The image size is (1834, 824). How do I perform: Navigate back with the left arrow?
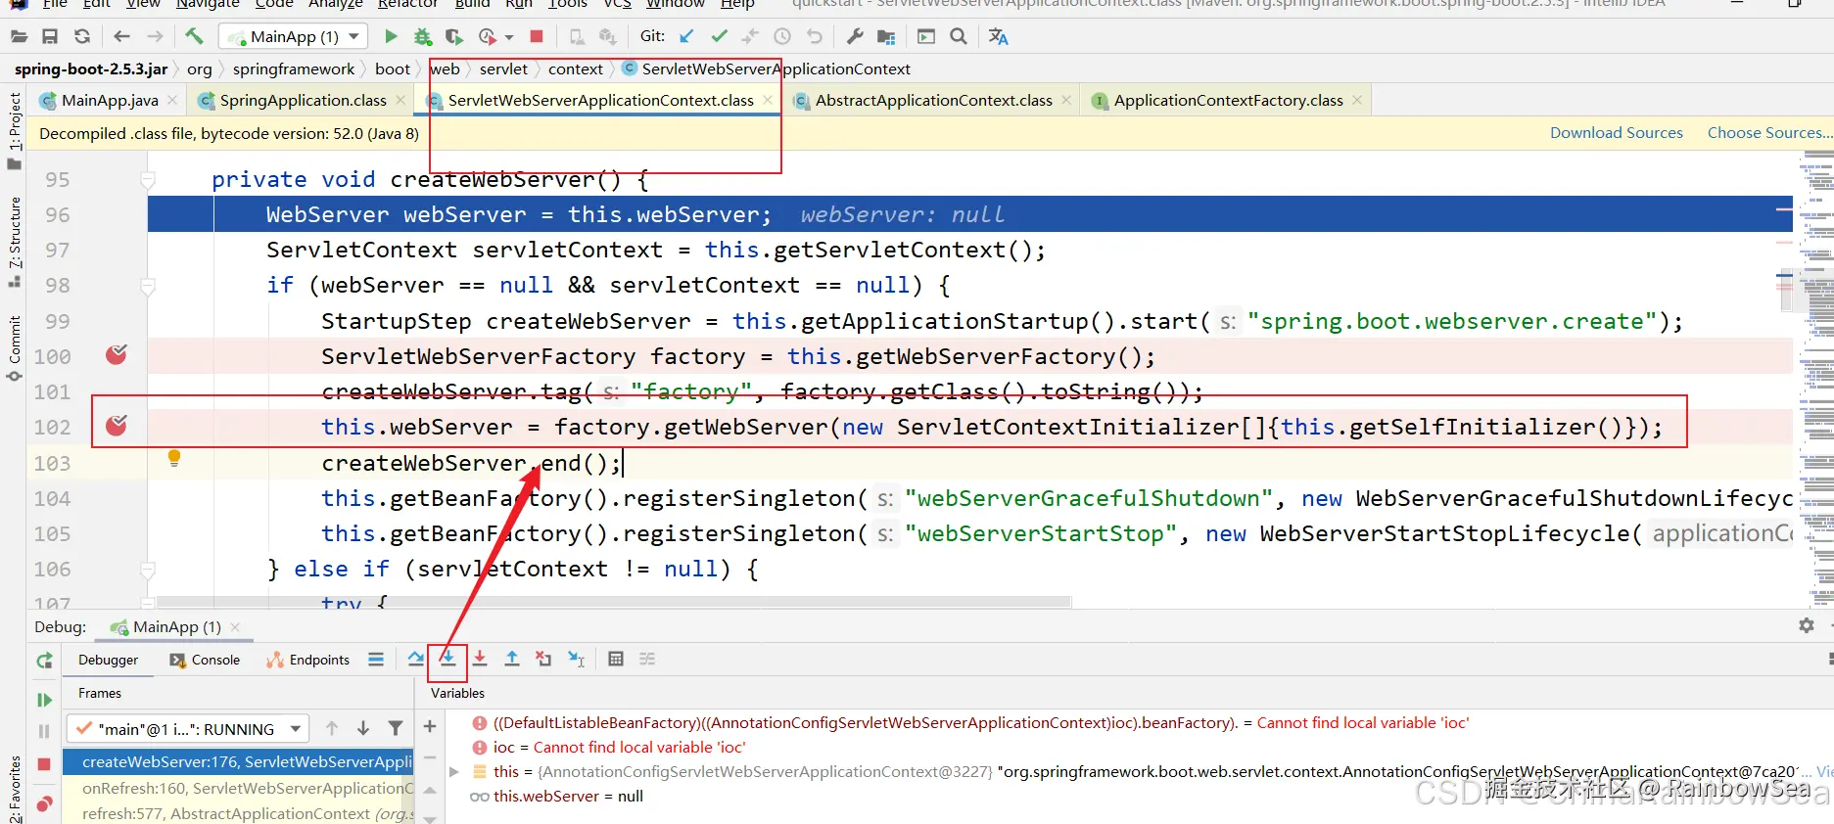point(121,37)
